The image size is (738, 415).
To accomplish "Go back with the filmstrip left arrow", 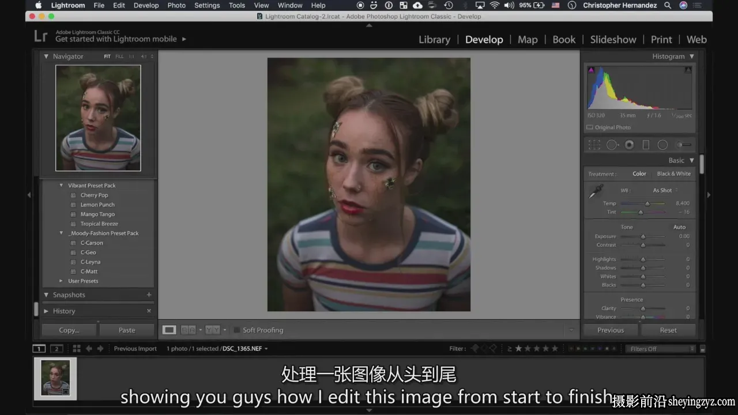I will point(89,349).
